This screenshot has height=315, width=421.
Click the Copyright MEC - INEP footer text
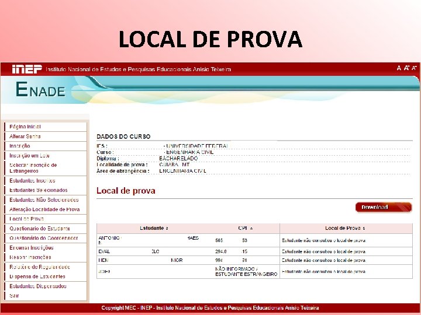210,308
